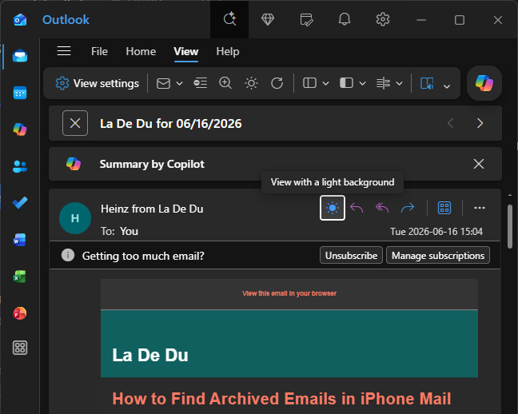Click the message pane vertical scrollbar

[510, 227]
